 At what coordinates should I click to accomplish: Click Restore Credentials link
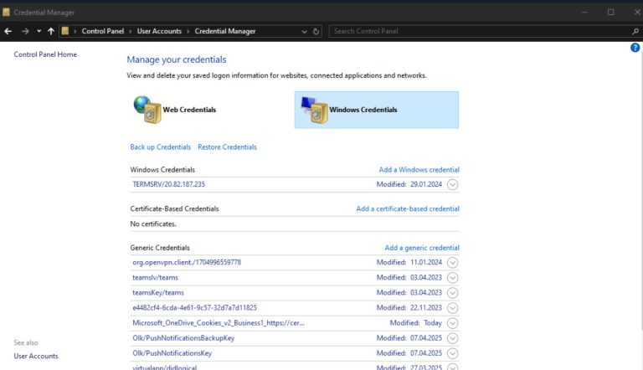(x=227, y=146)
